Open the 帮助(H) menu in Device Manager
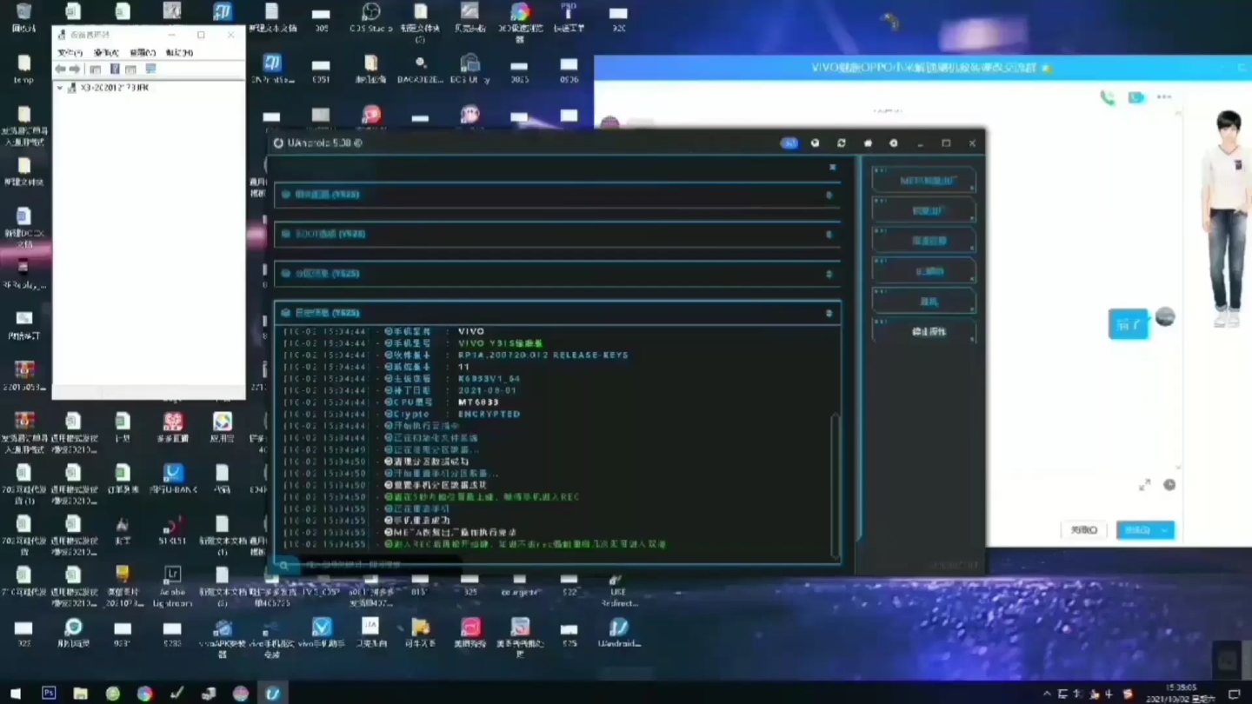The height and width of the screenshot is (704, 1252). click(x=179, y=53)
